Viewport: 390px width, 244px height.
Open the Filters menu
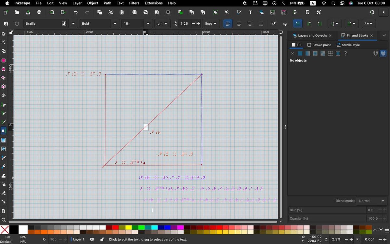(134, 3)
